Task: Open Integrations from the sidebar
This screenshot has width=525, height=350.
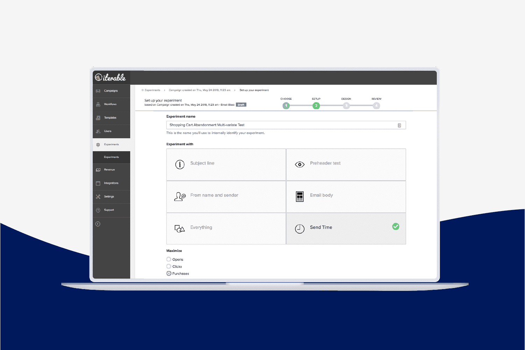Action: tap(111, 183)
